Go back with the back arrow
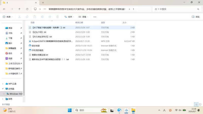The height and width of the screenshot is (114, 203). [x=4, y=9]
